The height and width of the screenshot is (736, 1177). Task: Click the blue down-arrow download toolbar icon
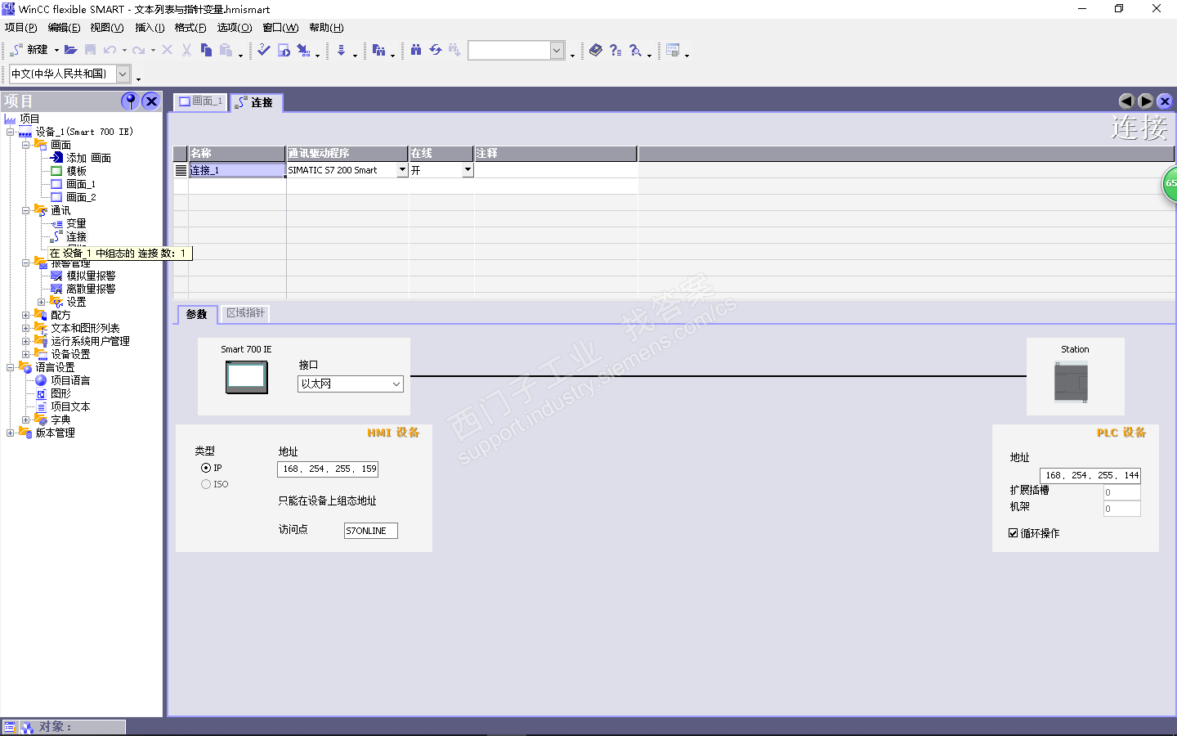click(341, 50)
